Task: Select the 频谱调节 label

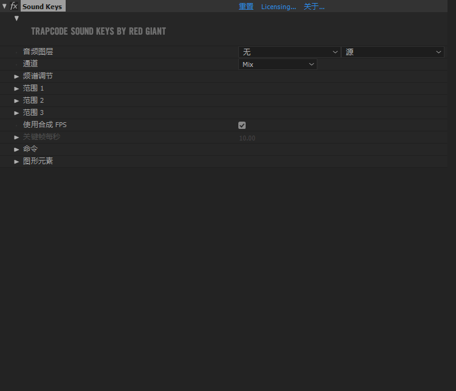Action: [38, 76]
